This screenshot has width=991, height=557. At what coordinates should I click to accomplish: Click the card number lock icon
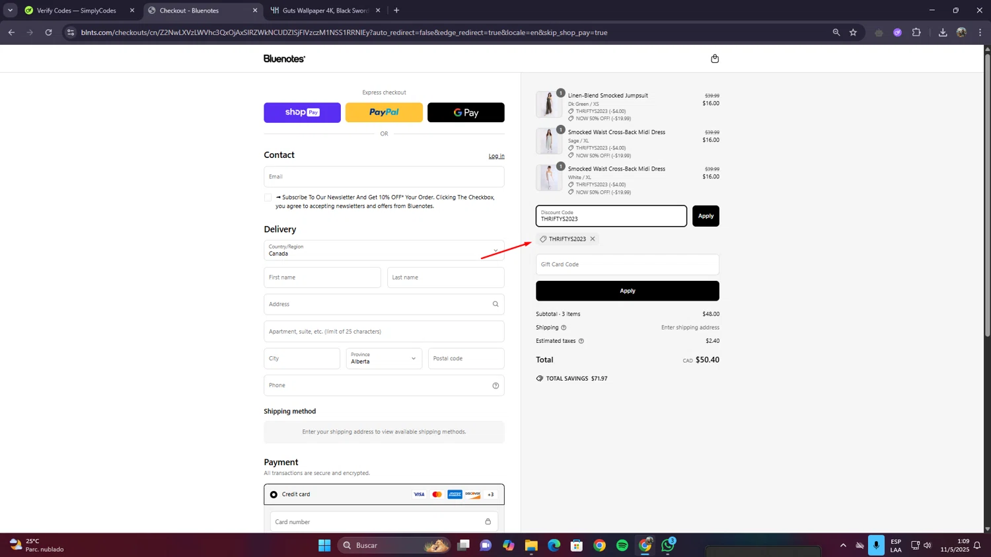click(x=488, y=521)
